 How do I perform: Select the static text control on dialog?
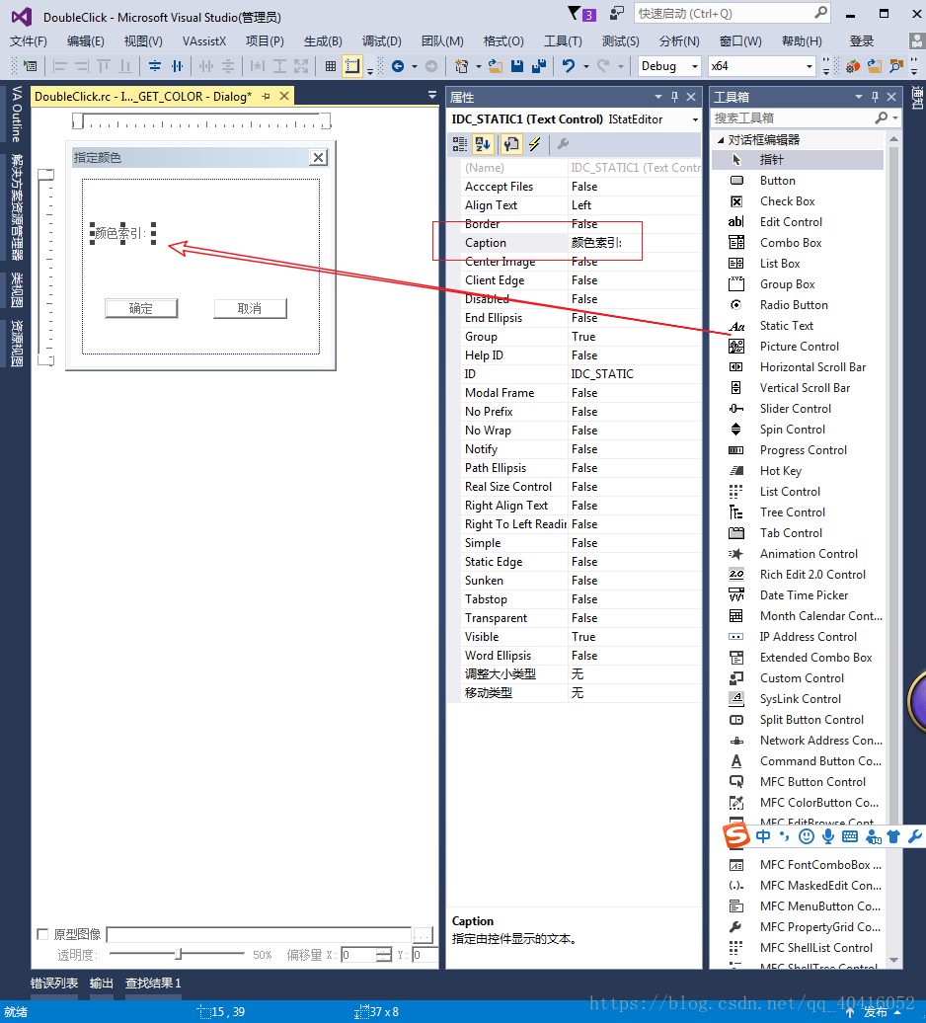click(122, 234)
